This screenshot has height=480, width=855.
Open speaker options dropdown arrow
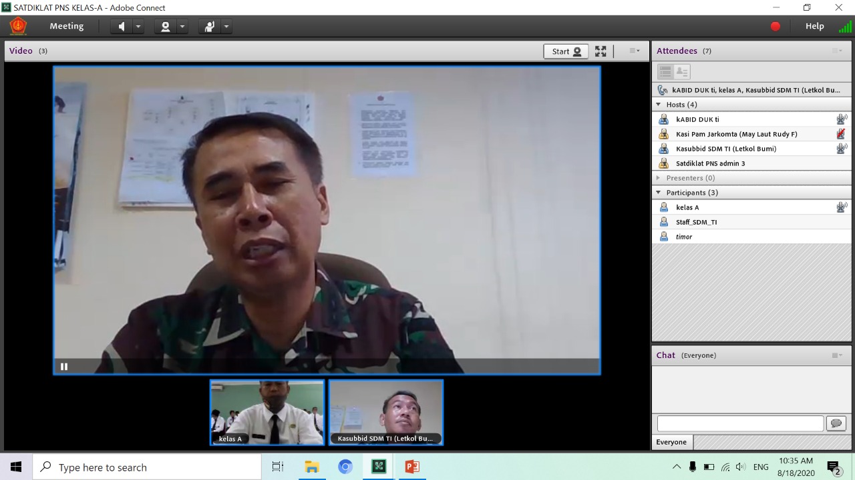138,27
